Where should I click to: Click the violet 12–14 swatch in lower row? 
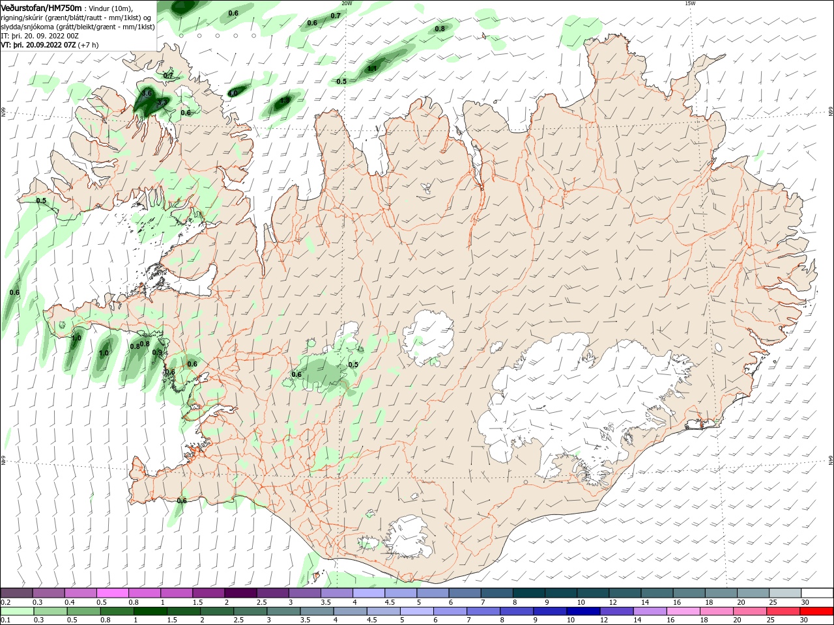coord(616,611)
